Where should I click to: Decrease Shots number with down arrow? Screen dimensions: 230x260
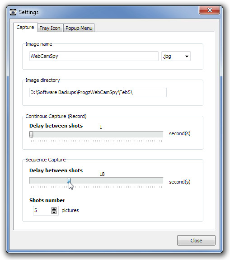tap(54, 212)
